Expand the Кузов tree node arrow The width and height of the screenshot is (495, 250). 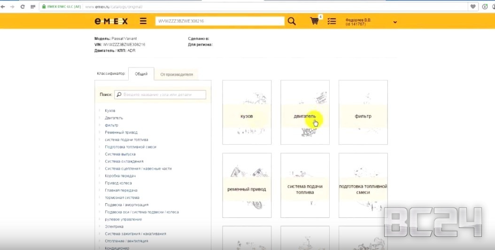click(100, 110)
